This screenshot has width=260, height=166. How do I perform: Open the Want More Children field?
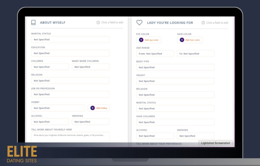pyautogui.click(x=91, y=67)
